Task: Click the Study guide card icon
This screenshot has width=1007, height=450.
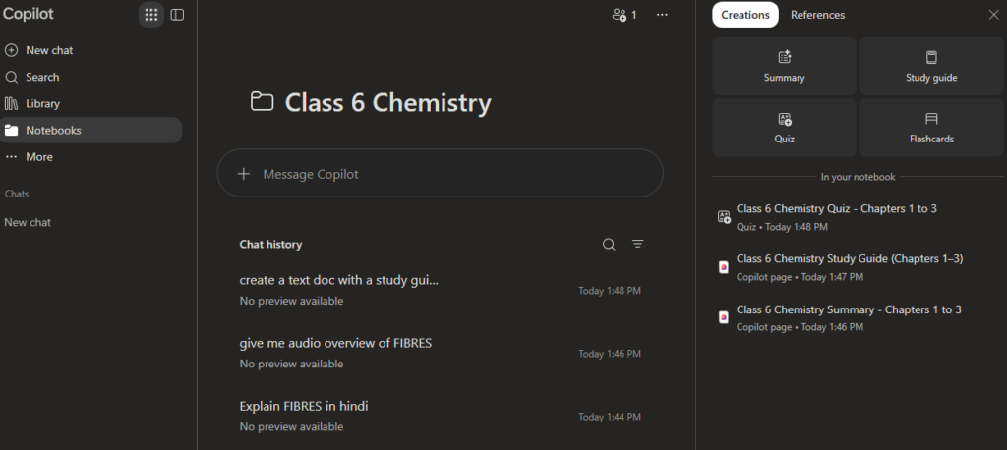Action: (931, 57)
